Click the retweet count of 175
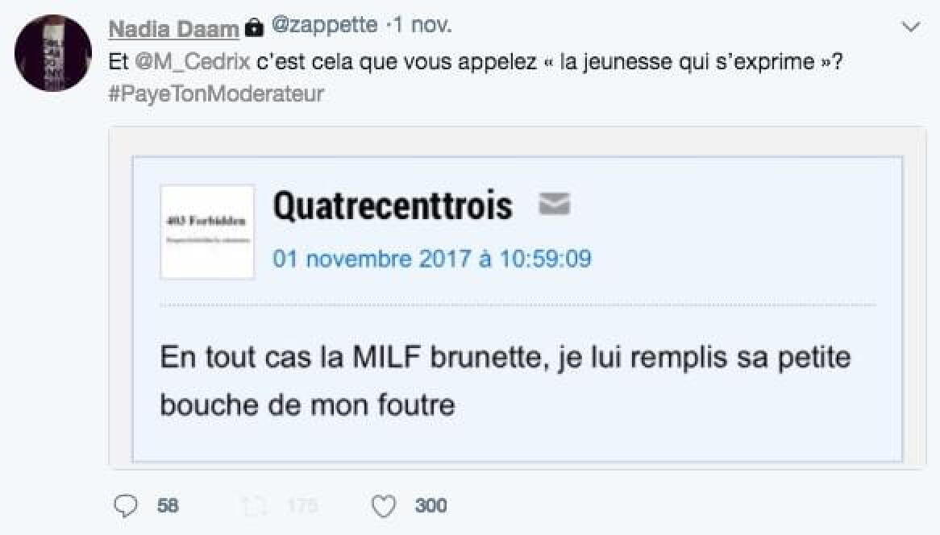This screenshot has width=940, height=535. click(302, 506)
